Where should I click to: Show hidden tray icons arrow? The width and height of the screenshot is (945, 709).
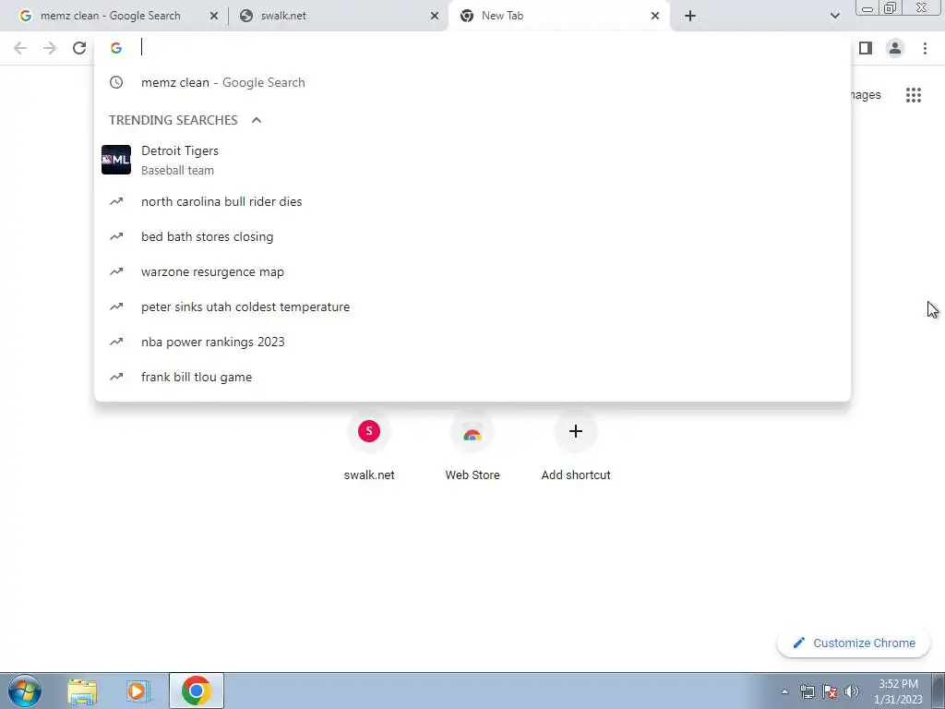pyautogui.click(x=784, y=692)
